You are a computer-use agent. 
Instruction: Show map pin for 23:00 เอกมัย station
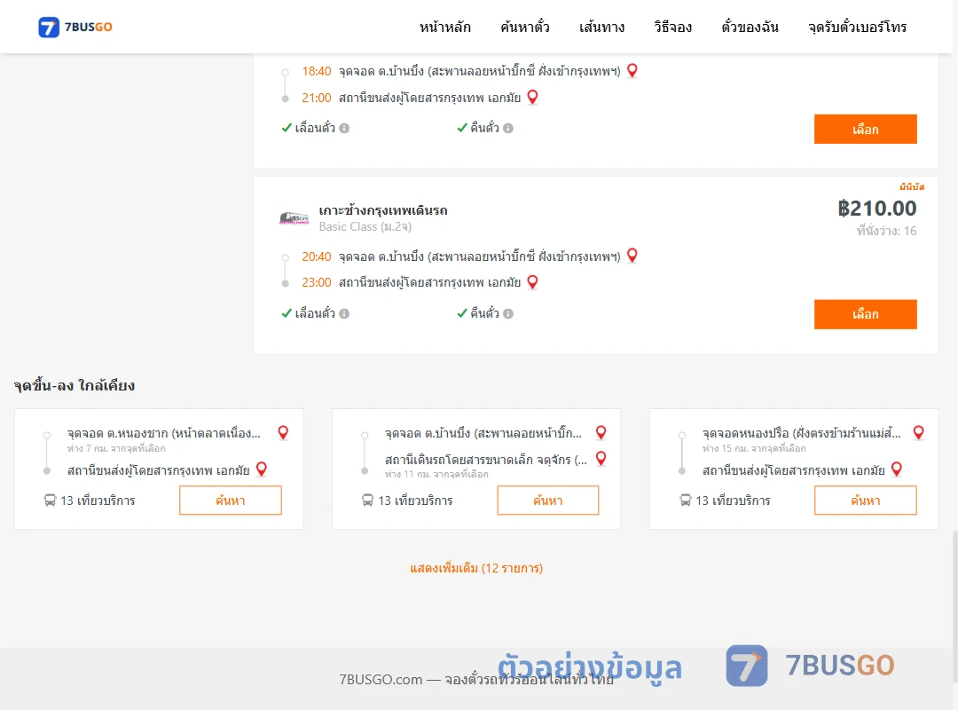tap(533, 282)
